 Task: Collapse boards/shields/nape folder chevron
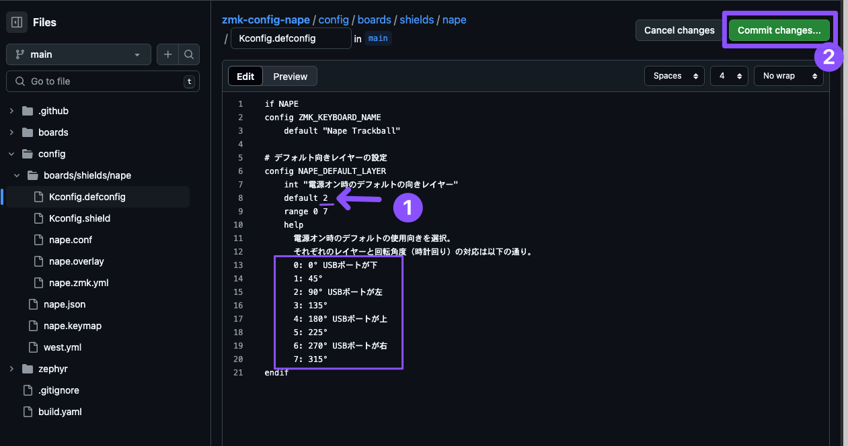(x=17, y=175)
